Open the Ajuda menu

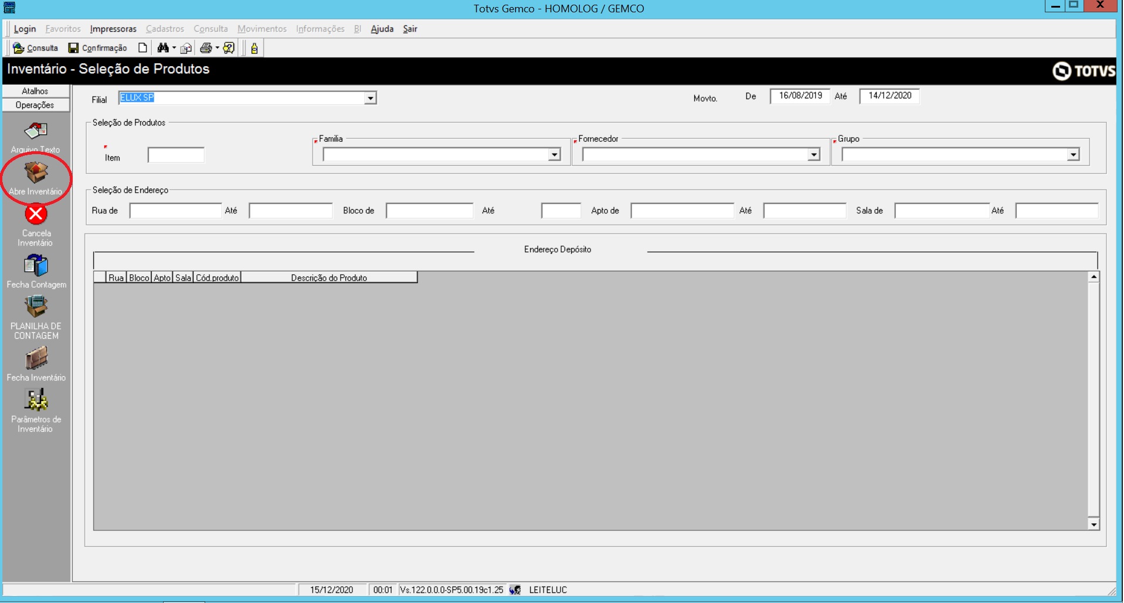pyautogui.click(x=382, y=29)
